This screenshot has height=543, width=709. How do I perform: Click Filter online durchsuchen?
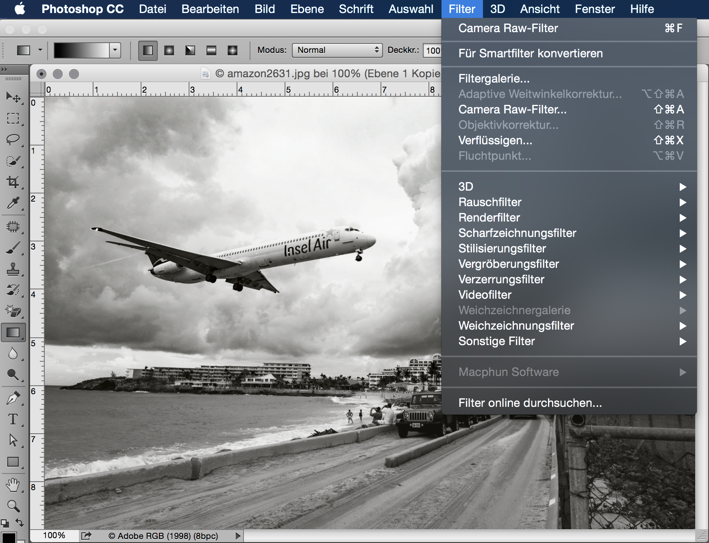(530, 403)
